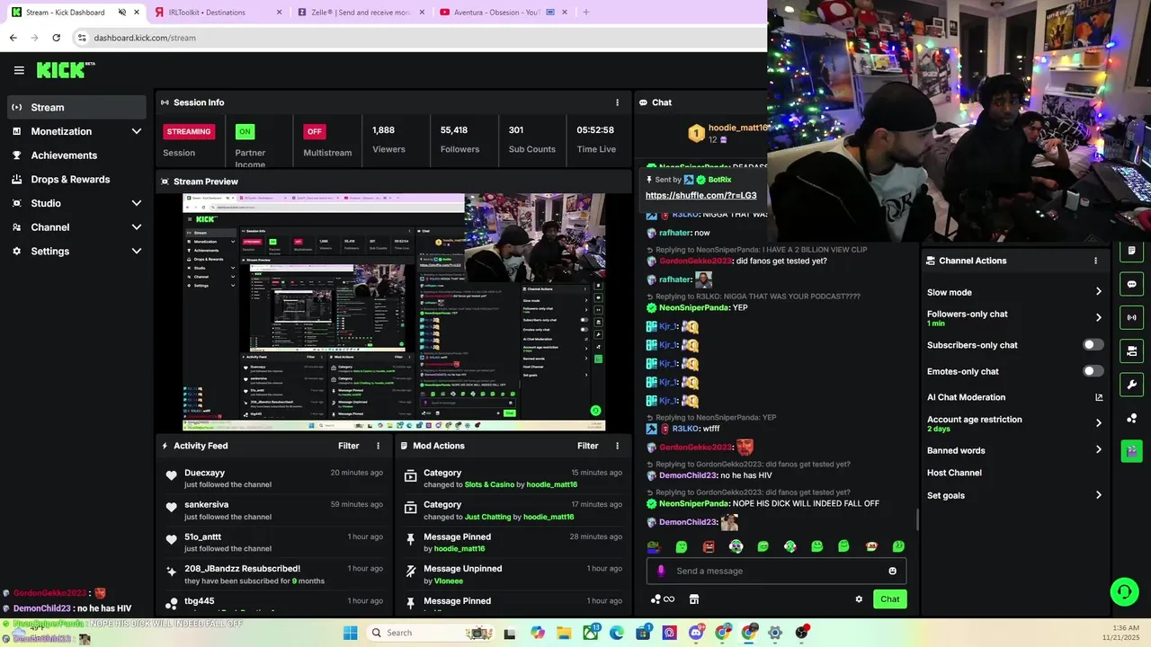
Task: Open Slow mode options chevron
Action: click(x=1099, y=292)
